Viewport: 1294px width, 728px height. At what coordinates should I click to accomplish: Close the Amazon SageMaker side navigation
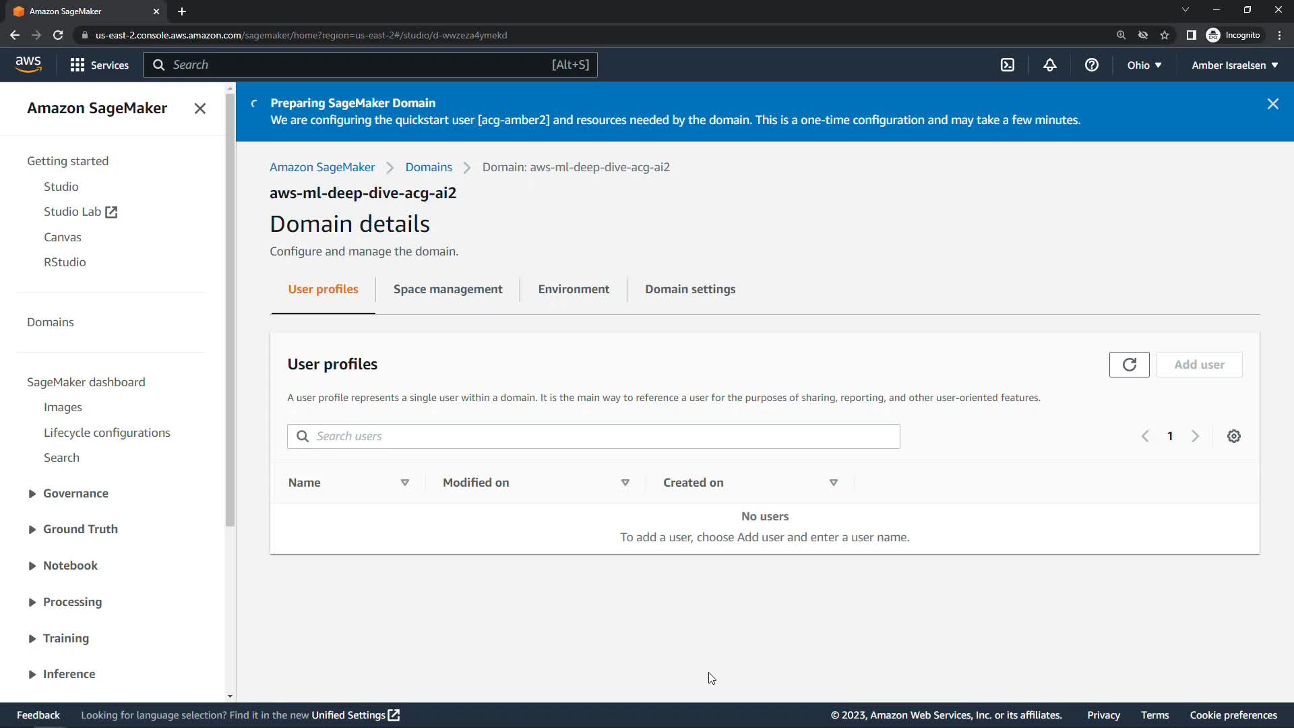click(x=200, y=109)
